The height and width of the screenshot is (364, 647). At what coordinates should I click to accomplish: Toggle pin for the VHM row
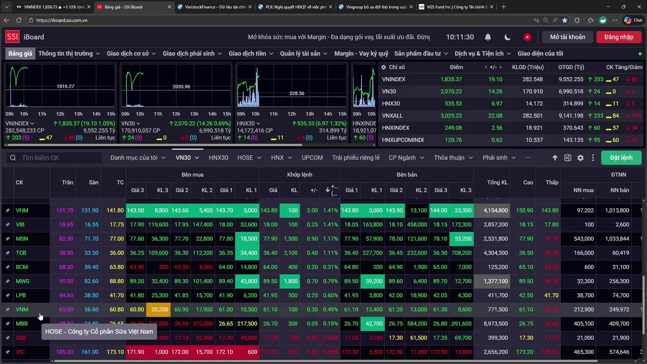[x=8, y=210]
